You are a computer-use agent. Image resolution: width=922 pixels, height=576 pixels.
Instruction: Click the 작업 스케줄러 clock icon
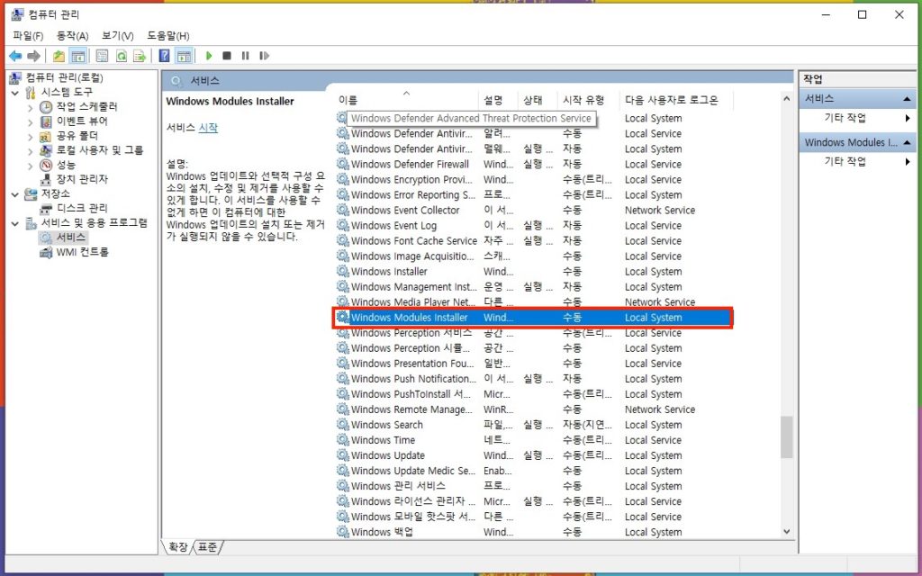46,107
